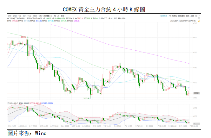Open the 画线 drawing menu

pos(188,16)
